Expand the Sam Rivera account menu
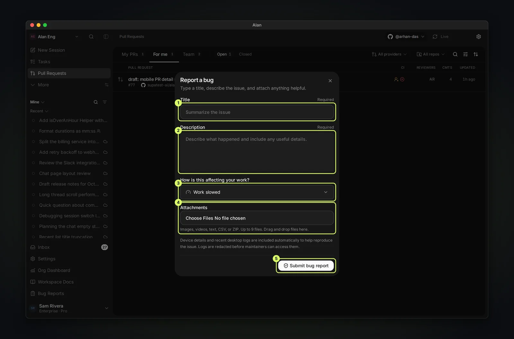This screenshot has width=514, height=339. point(69,308)
